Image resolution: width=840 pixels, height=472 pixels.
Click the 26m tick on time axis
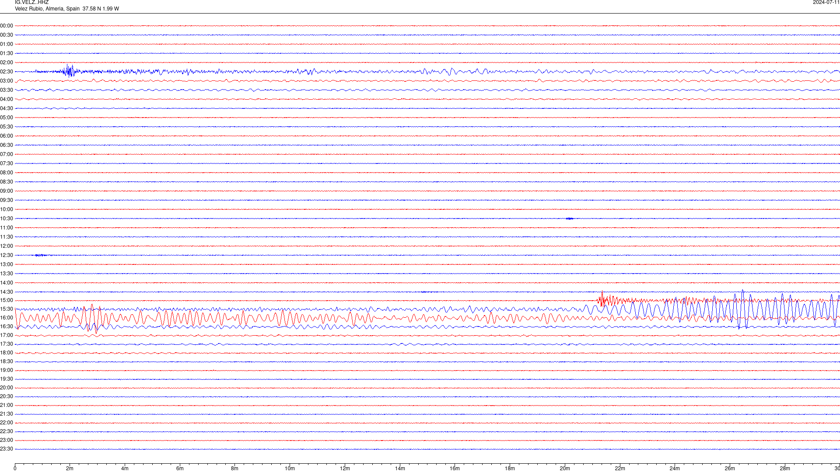point(730,469)
